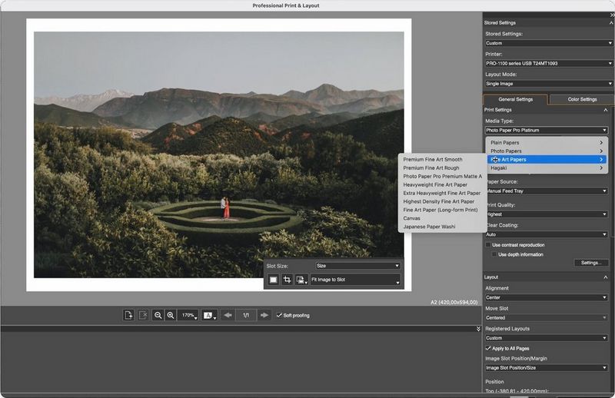Click the add page icon in the bottom toolbar
The width and height of the screenshot is (615, 398).
tap(129, 315)
